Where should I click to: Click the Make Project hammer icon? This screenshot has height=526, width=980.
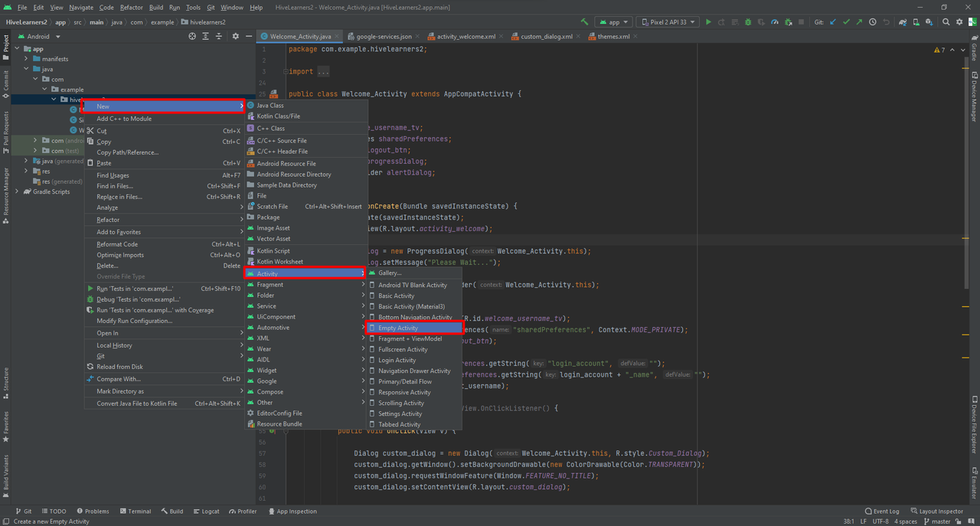coord(585,22)
